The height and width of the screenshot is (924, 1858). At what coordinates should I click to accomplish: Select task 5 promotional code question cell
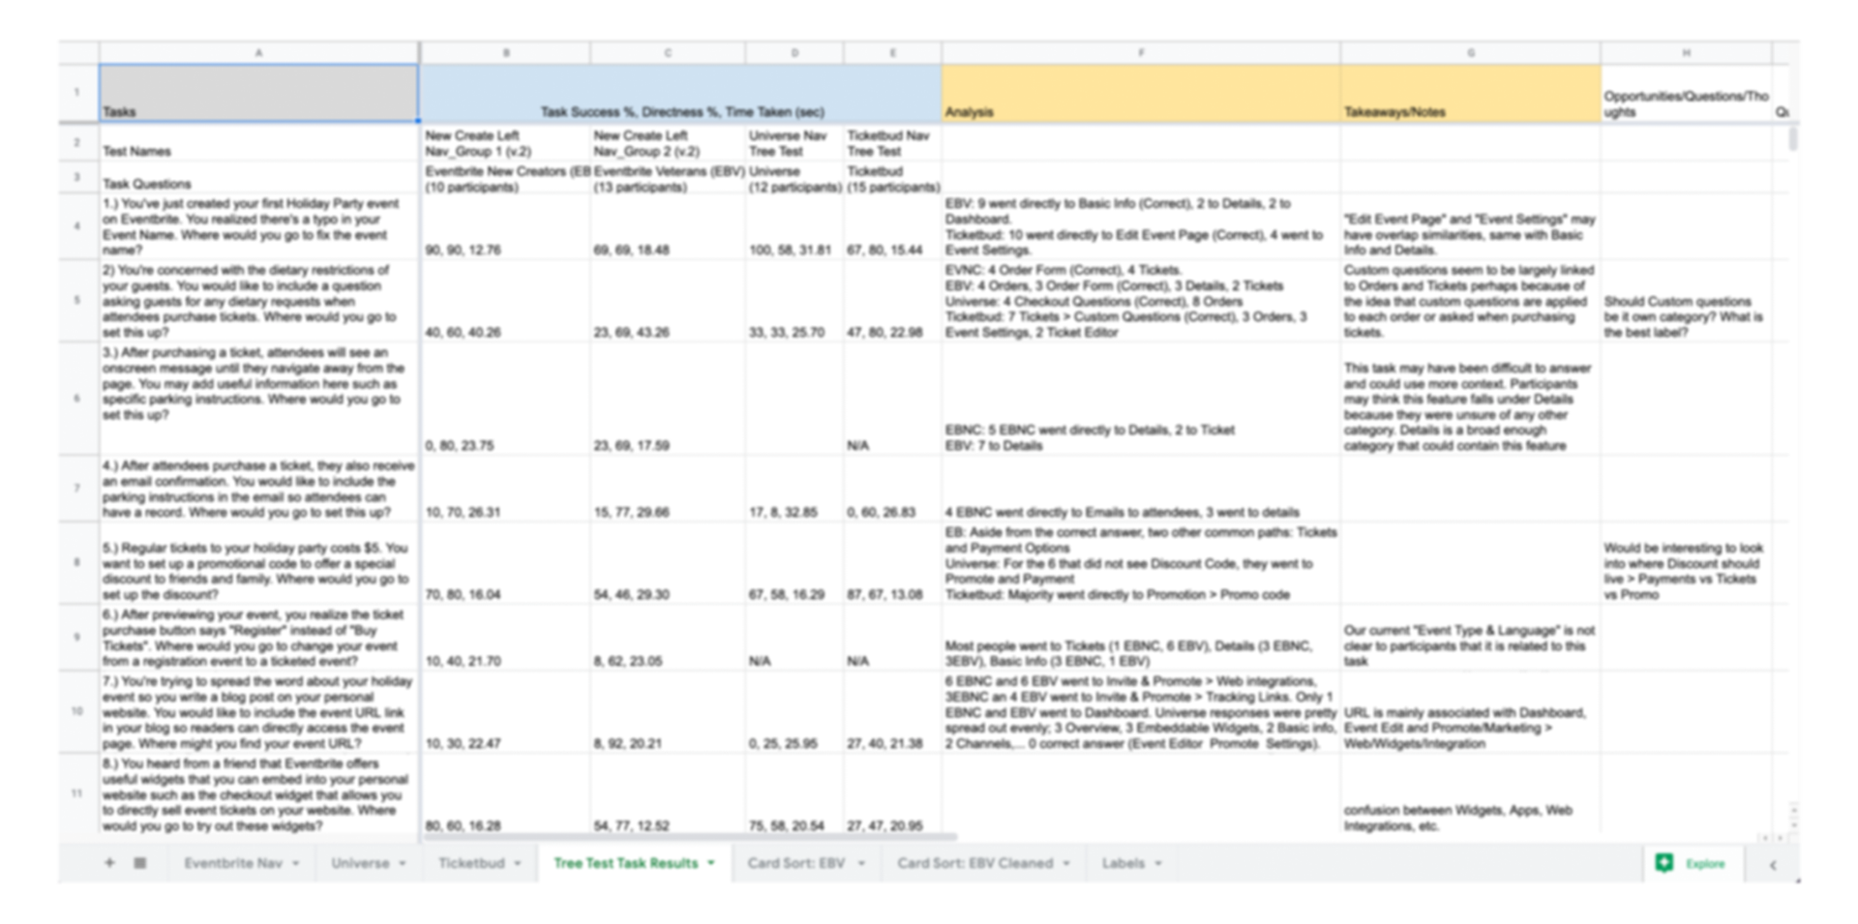tap(258, 563)
